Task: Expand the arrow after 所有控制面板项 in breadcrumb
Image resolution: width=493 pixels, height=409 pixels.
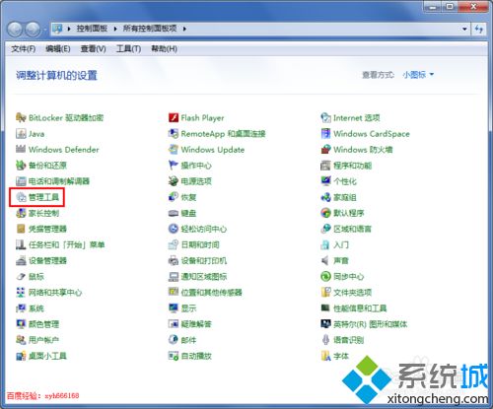Action: (184, 29)
